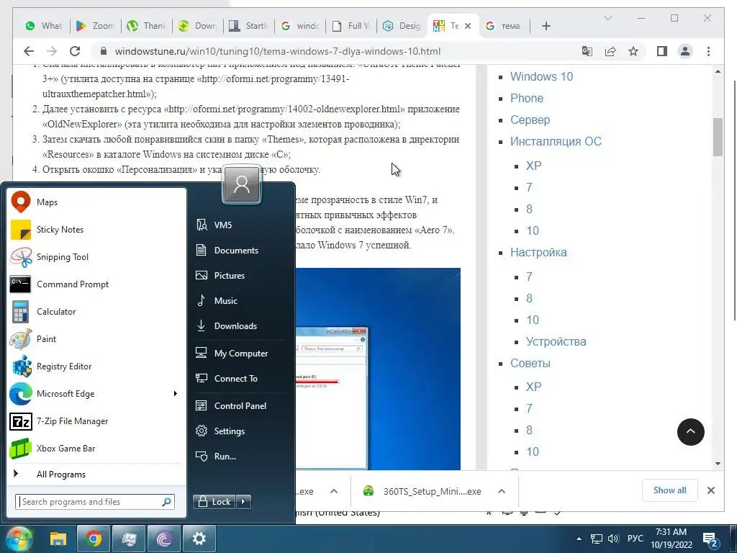Show all downloads
737x553 pixels.
(669, 490)
